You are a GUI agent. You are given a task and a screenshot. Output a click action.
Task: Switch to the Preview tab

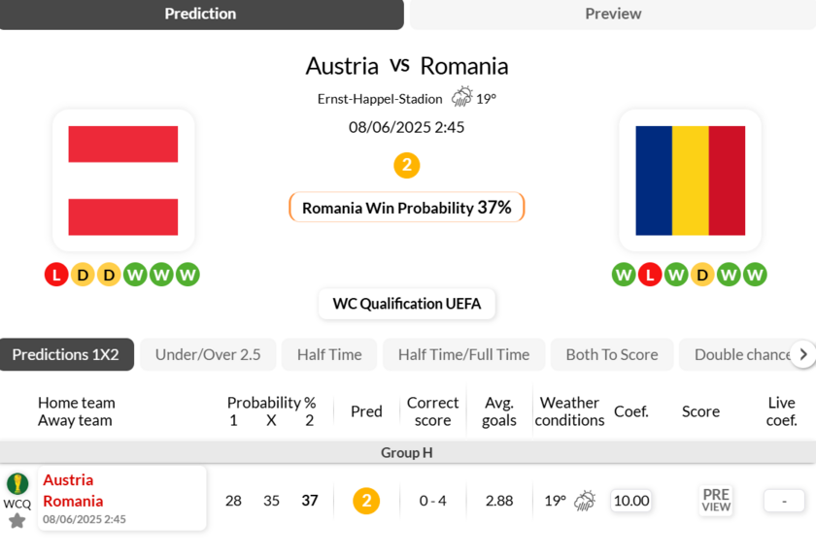point(613,14)
